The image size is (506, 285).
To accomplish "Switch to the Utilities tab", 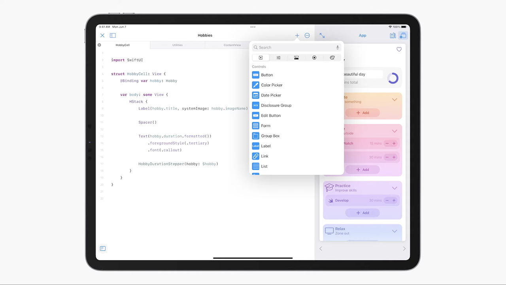I will (x=177, y=45).
